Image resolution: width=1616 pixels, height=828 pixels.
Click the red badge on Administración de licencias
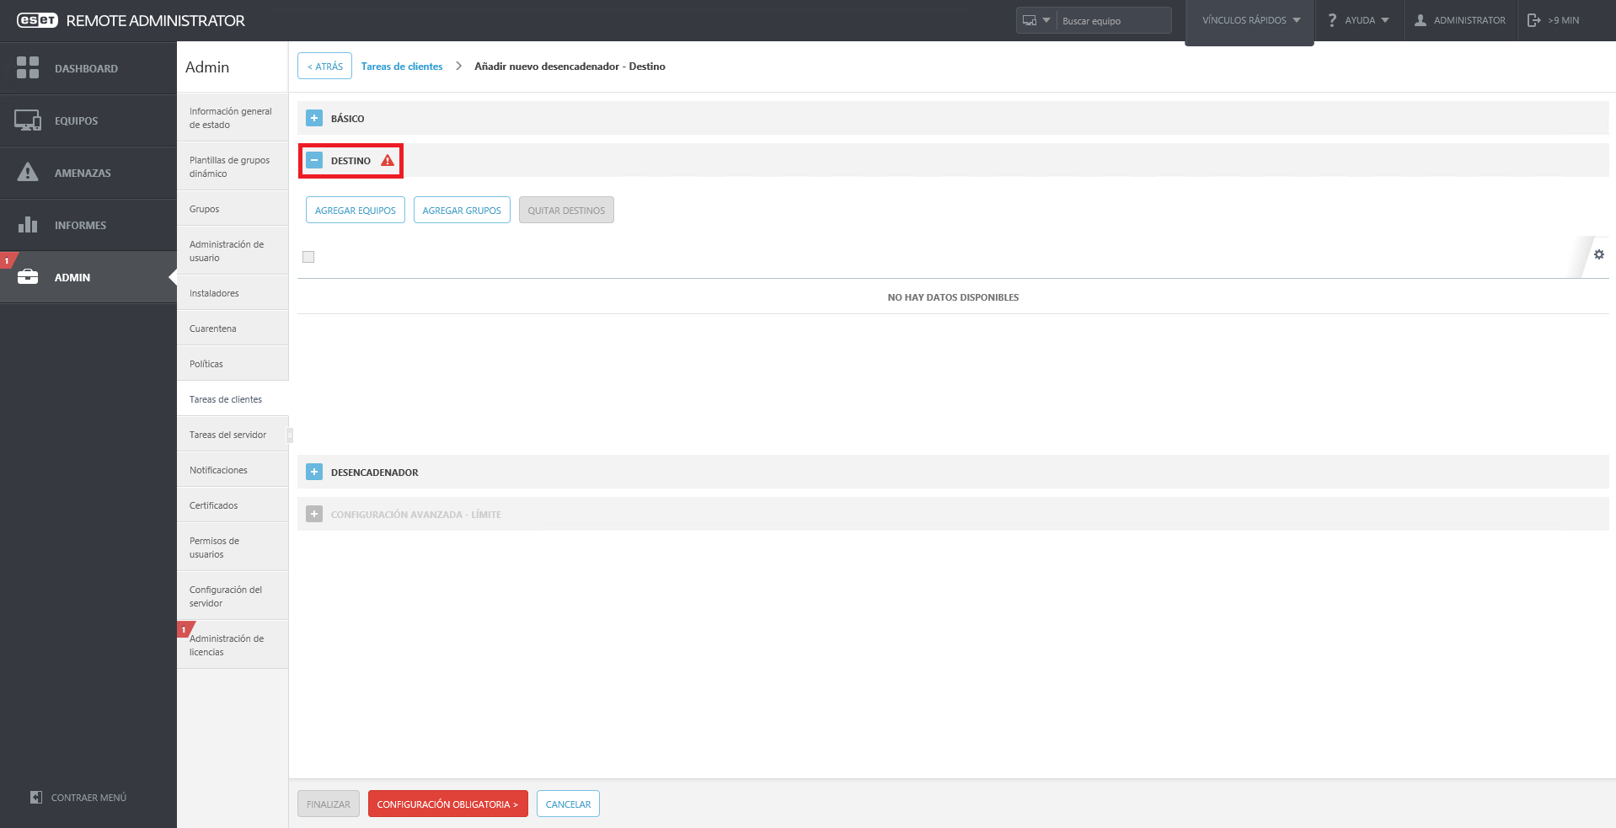(x=185, y=629)
